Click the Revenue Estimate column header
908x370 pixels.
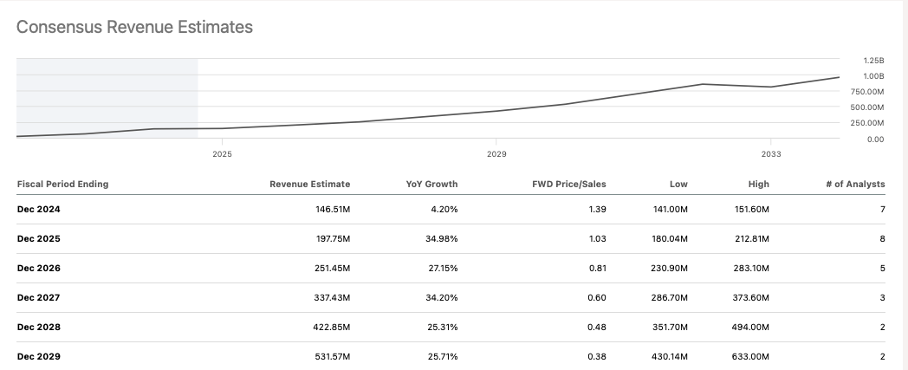click(x=309, y=184)
